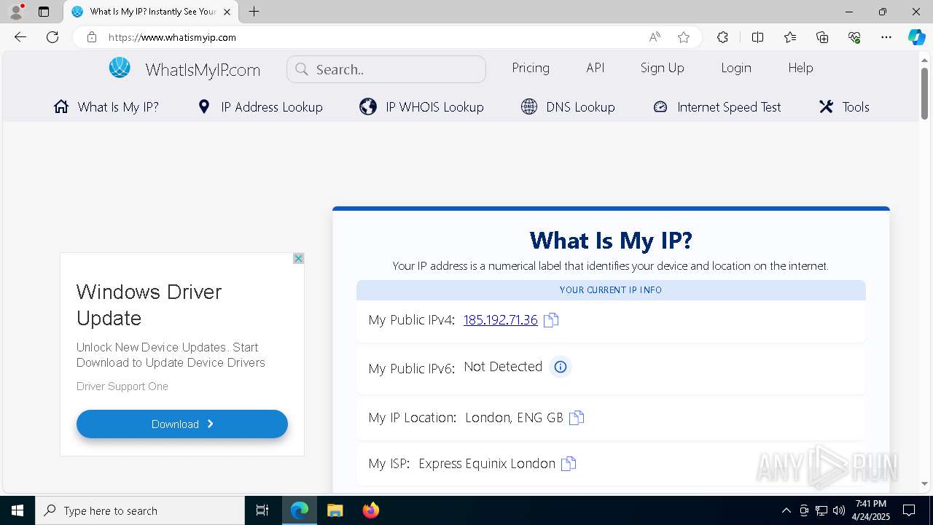
Task: Open volume control in system tray
Action: [x=838, y=510]
